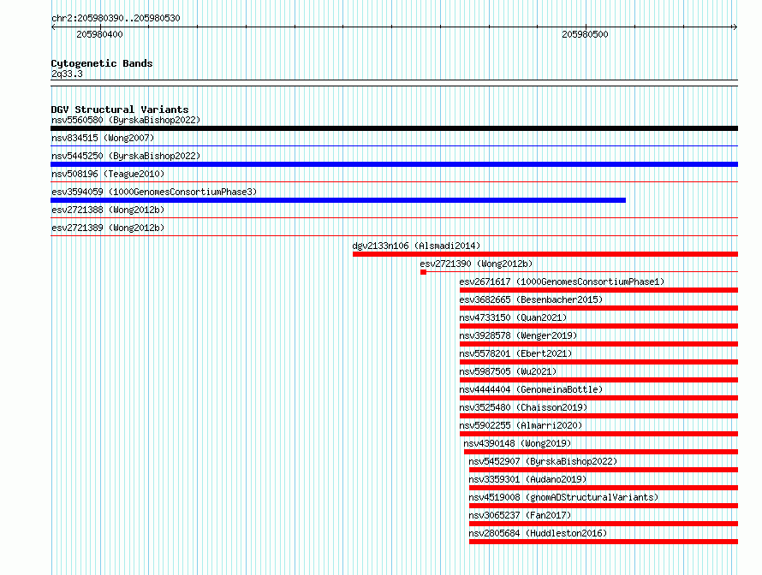Click the 2q33.3 band label
This screenshot has height=575, width=762.
pyautogui.click(x=67, y=74)
